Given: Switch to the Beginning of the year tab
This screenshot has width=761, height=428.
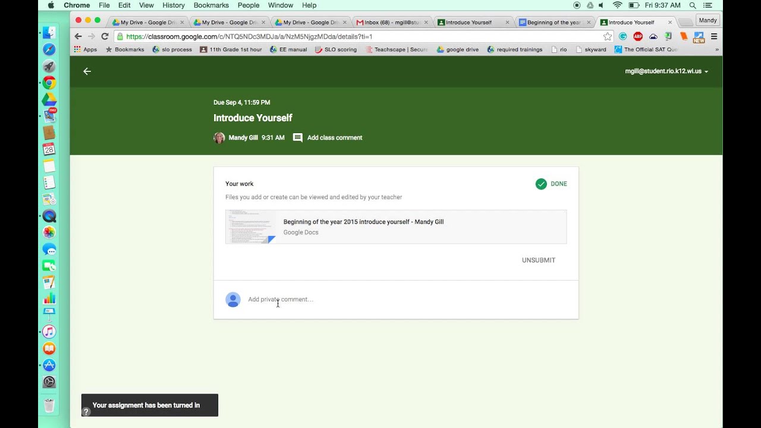Looking at the screenshot, I should coord(554,22).
